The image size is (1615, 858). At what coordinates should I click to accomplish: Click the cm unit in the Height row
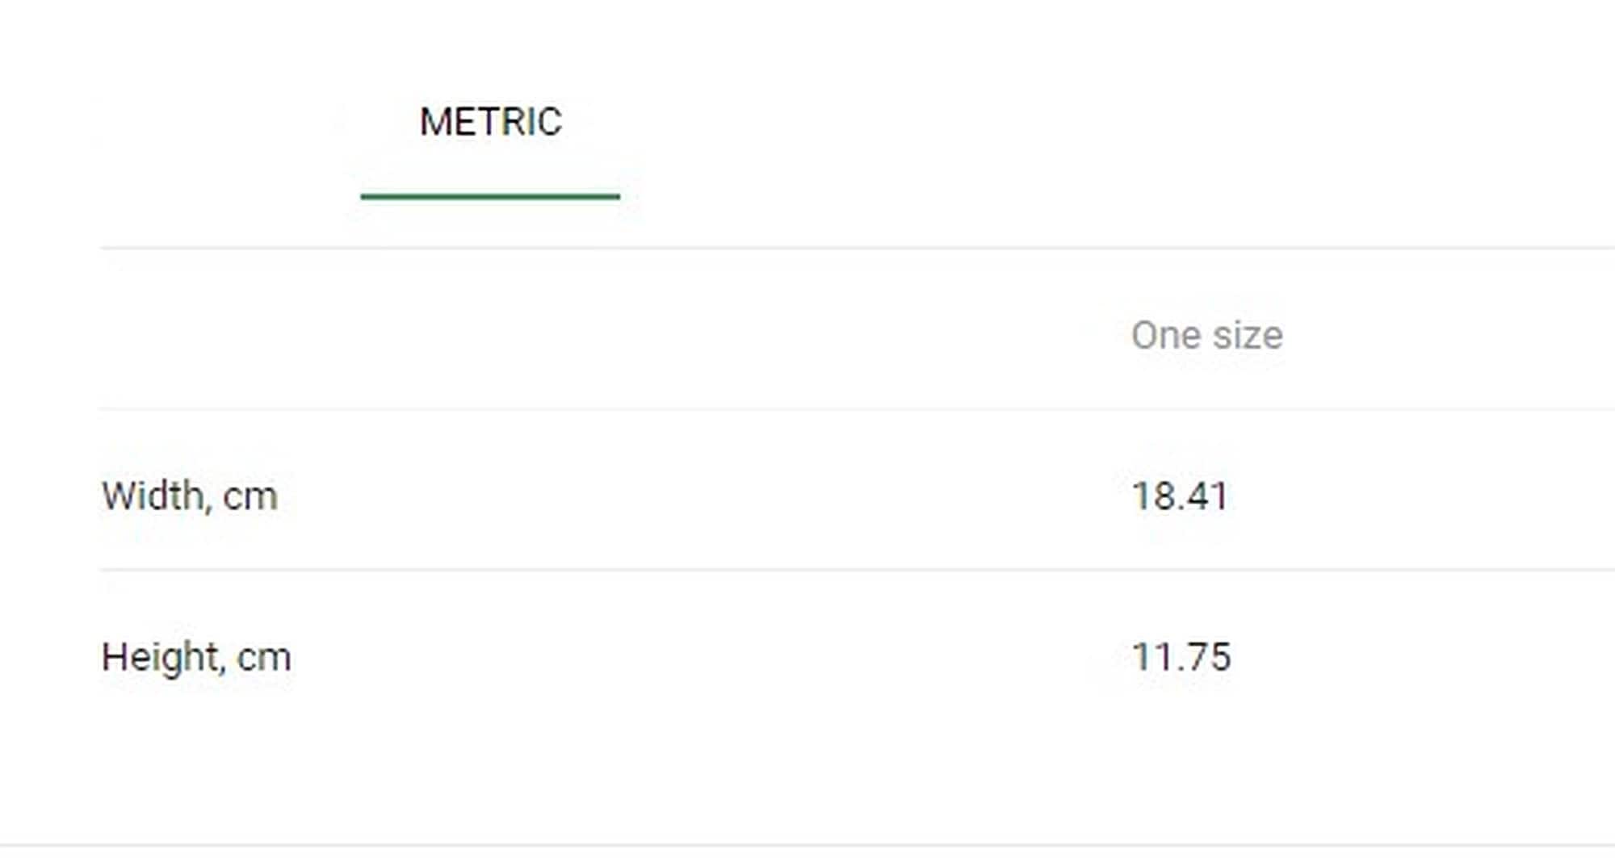(264, 659)
